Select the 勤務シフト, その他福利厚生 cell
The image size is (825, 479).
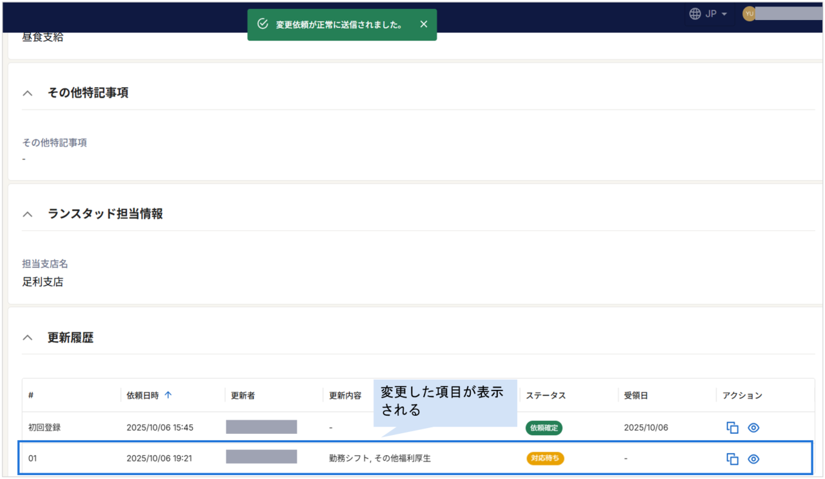tap(380, 459)
